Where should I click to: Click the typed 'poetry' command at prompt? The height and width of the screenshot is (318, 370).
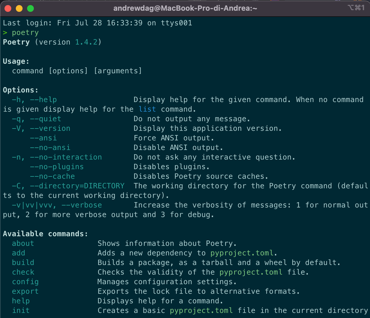[x=25, y=33]
